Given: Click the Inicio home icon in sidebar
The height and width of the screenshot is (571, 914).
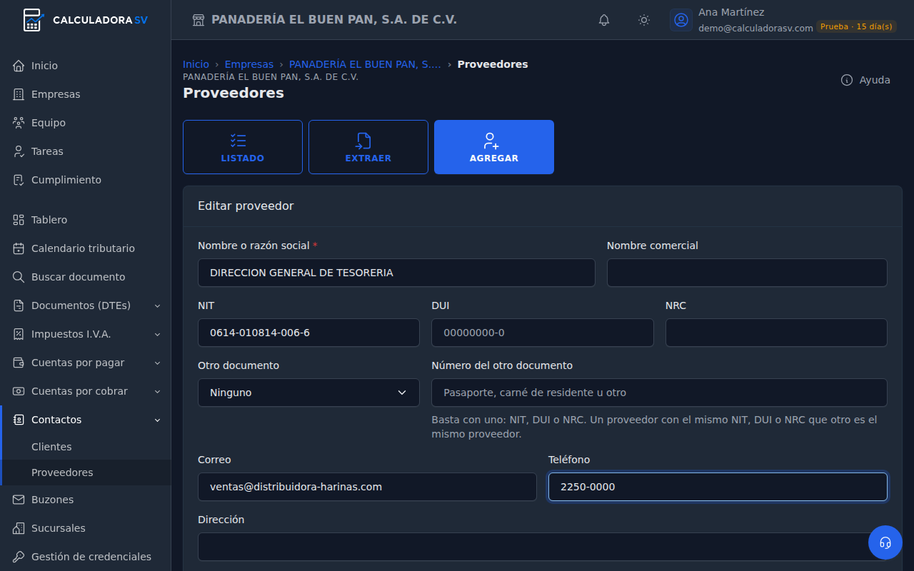Looking at the screenshot, I should (x=19, y=66).
